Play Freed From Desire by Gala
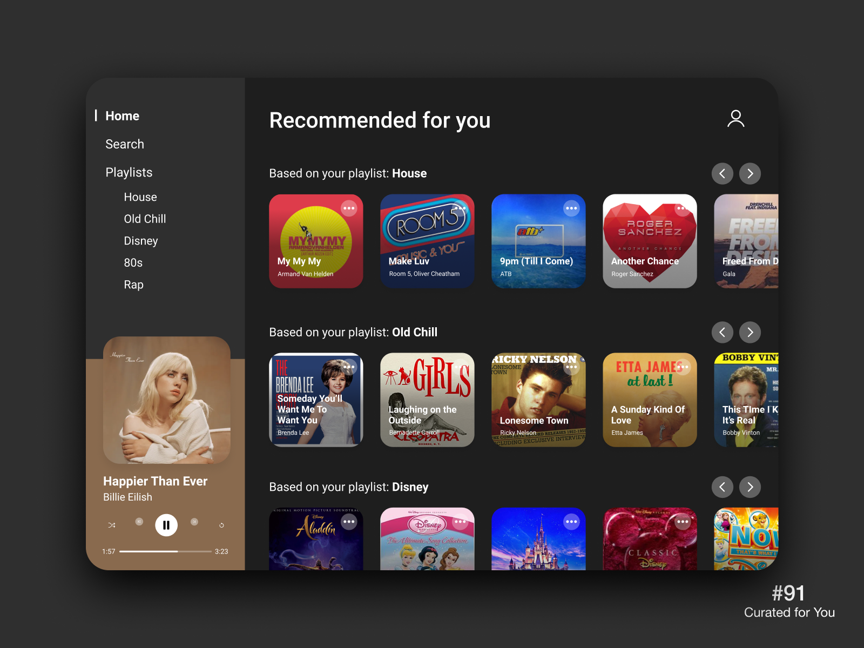This screenshot has height=648, width=864. coord(746,241)
